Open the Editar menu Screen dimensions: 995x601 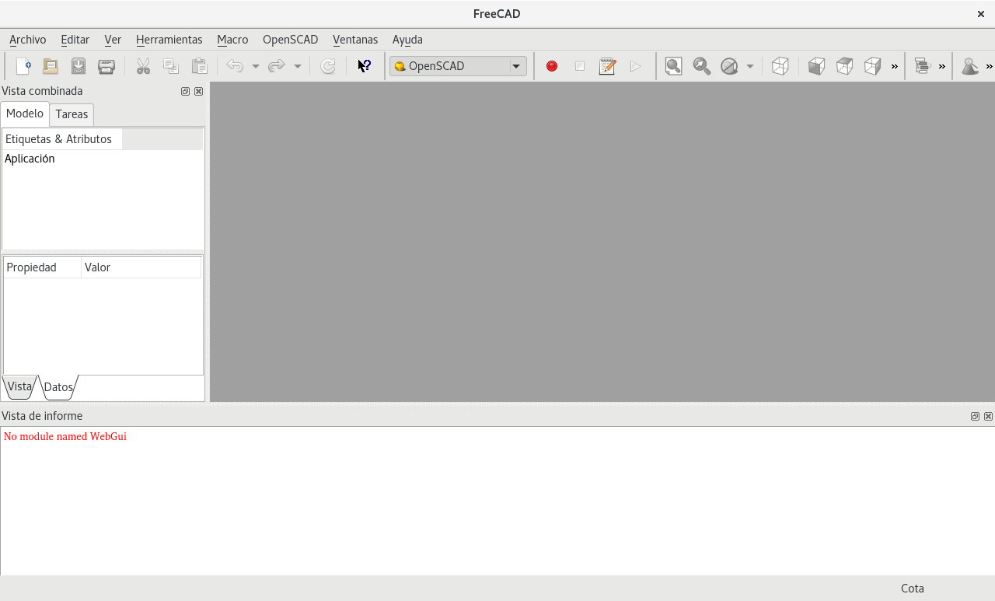tap(75, 40)
